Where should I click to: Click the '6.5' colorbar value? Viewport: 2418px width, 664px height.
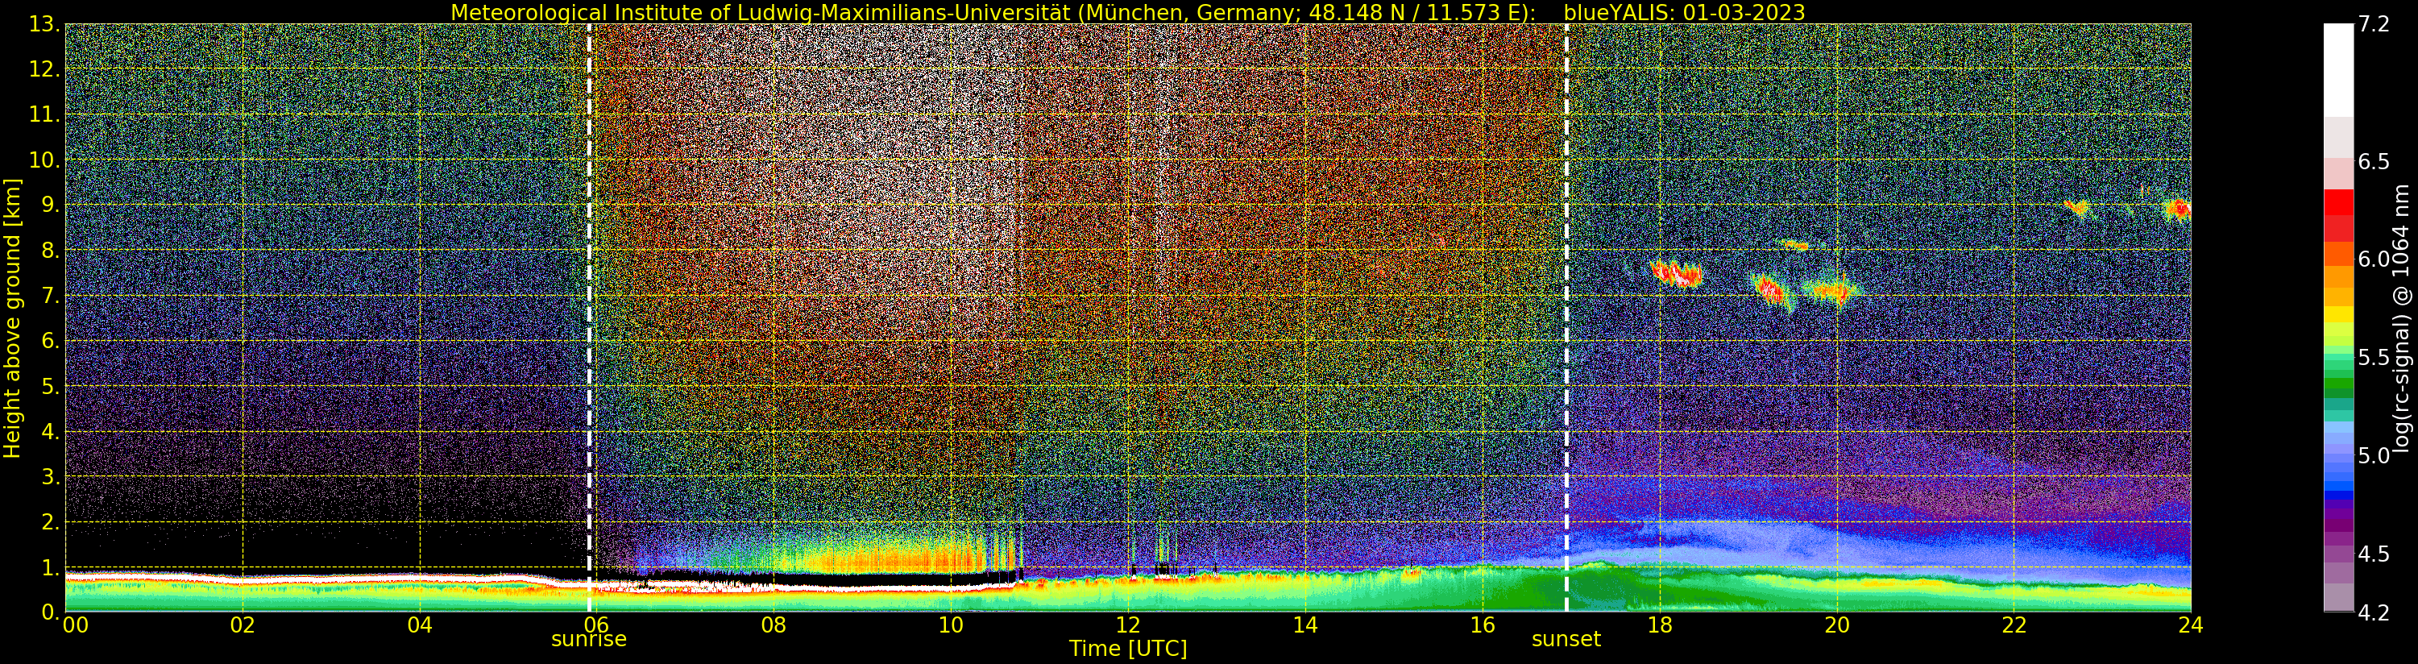[2373, 161]
